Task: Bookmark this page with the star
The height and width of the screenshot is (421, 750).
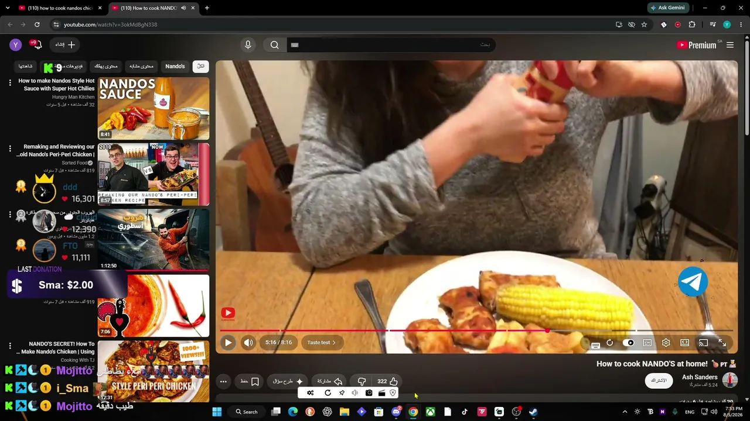Action: (644, 25)
